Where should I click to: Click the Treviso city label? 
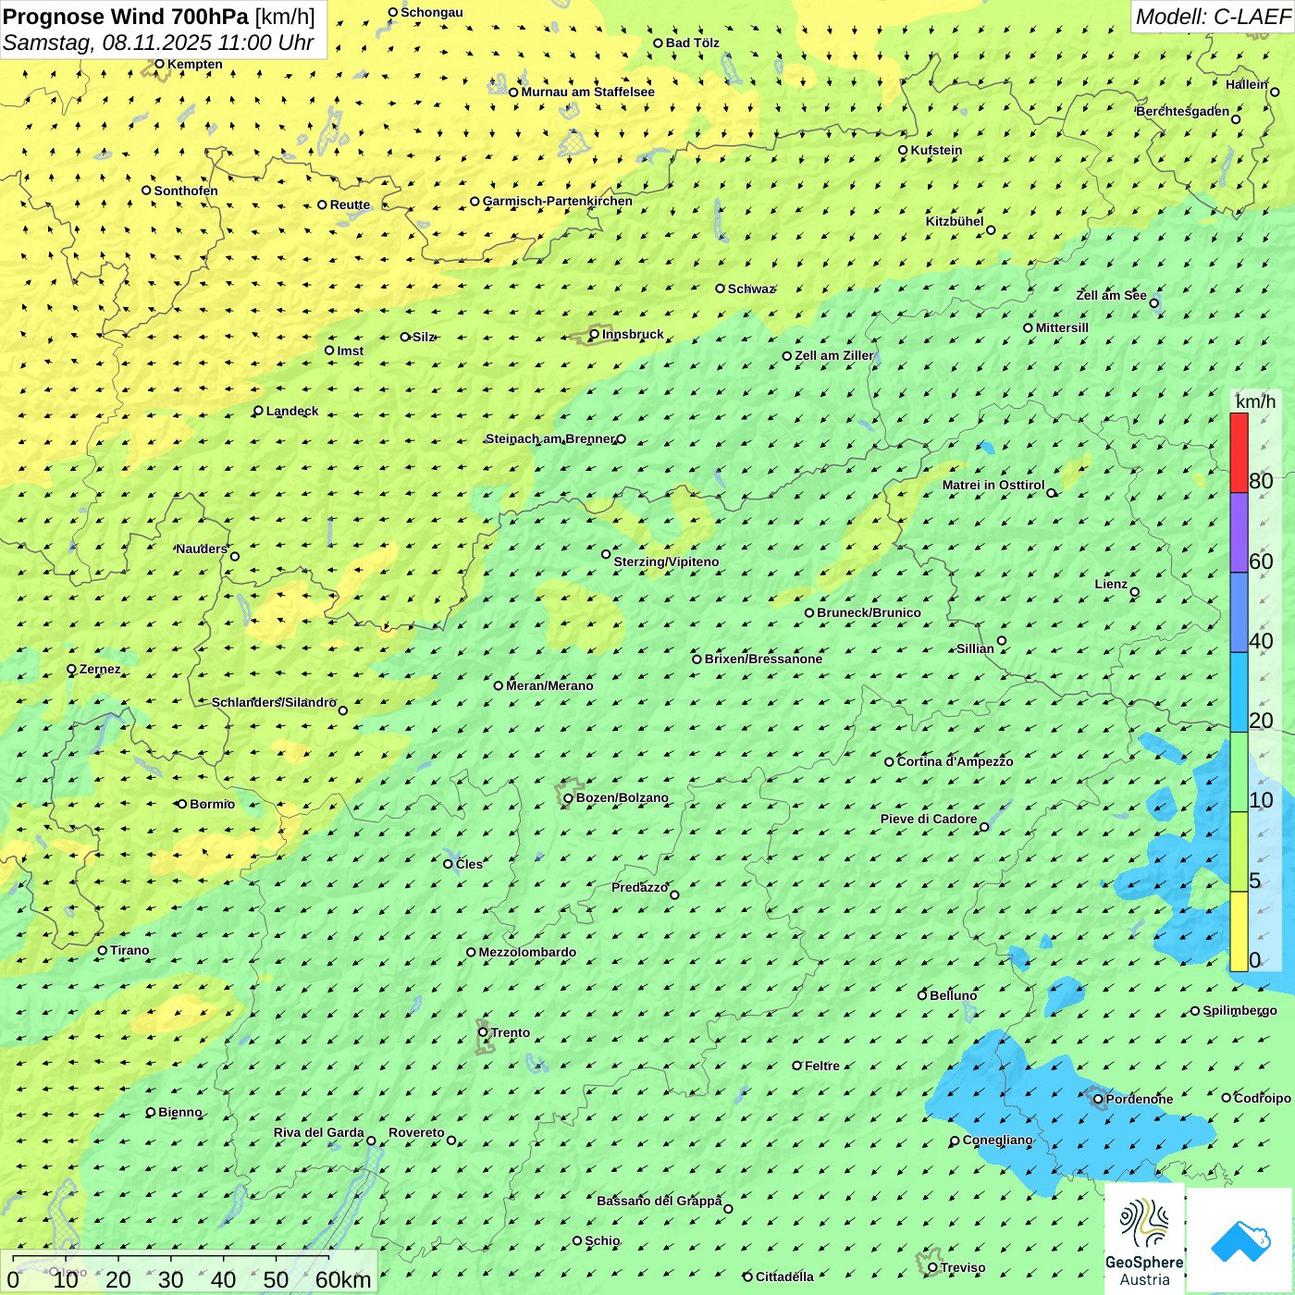962,1267
